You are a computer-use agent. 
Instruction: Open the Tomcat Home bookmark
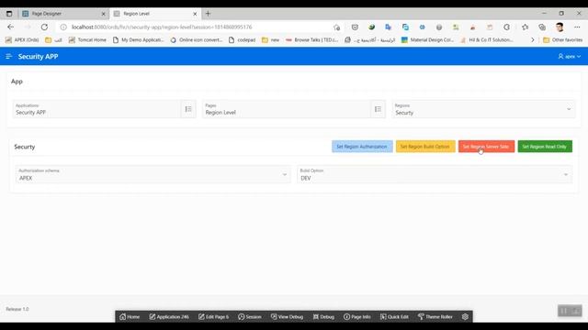(87, 39)
